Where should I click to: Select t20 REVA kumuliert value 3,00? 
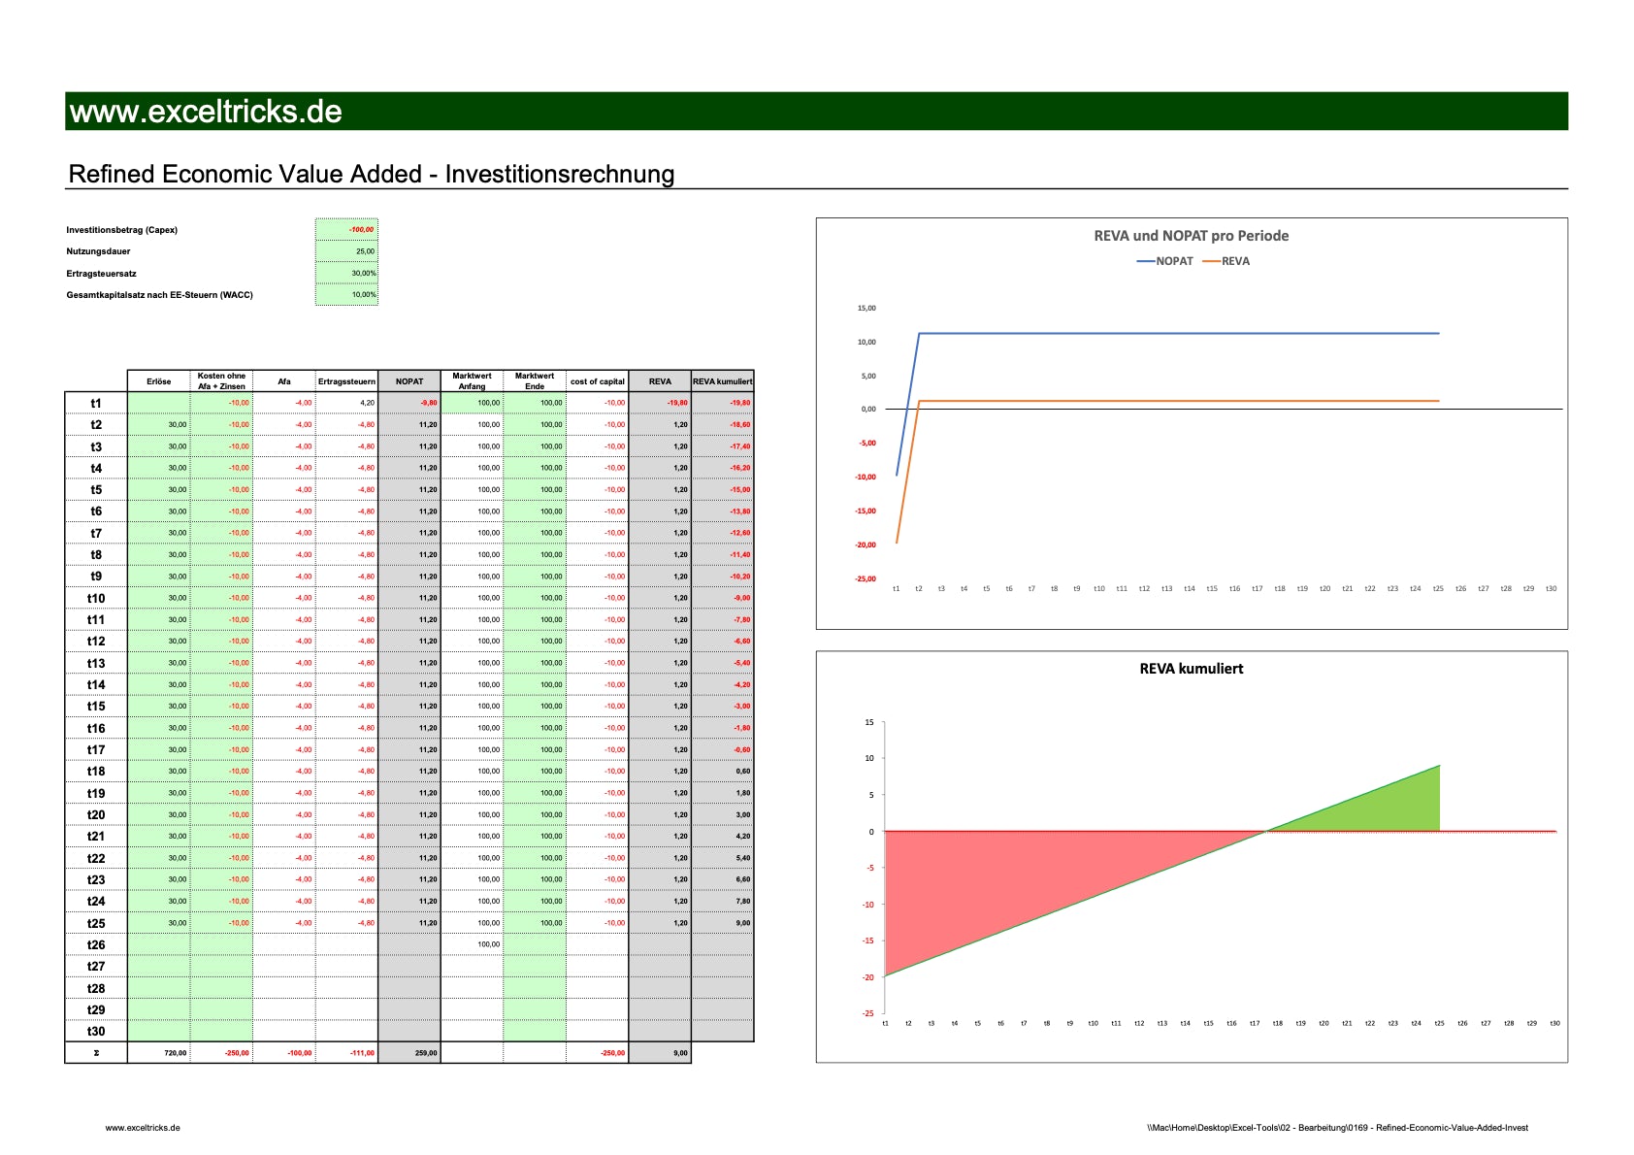pos(723,814)
